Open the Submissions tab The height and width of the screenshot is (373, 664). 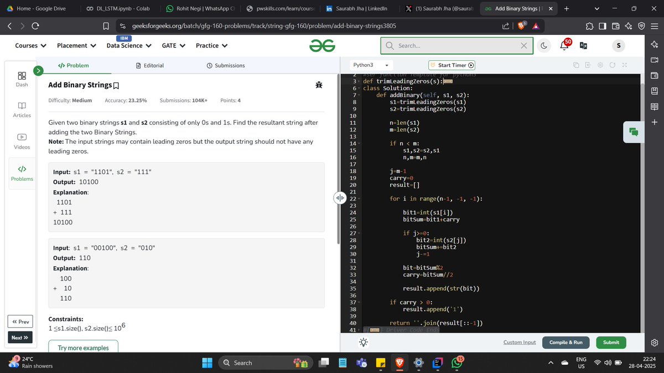[226, 65]
